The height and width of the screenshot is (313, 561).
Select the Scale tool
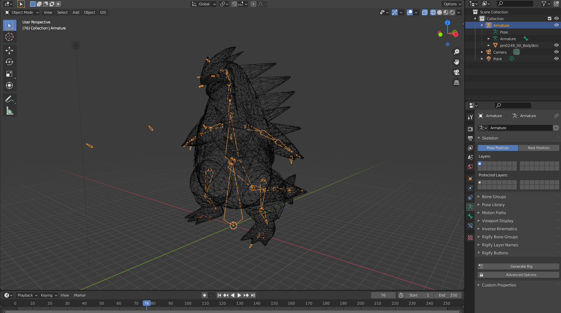coord(9,74)
